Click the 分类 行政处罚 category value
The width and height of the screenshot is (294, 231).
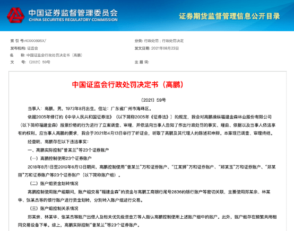pyautogui.click(x=163, y=41)
